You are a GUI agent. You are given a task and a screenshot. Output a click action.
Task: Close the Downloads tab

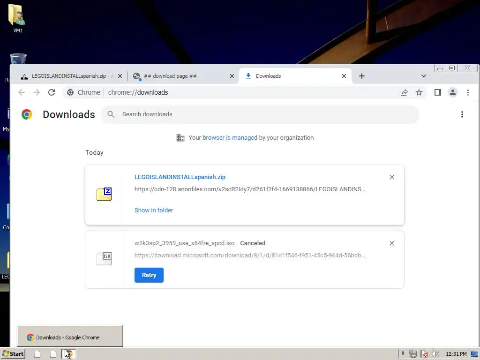tap(344, 76)
